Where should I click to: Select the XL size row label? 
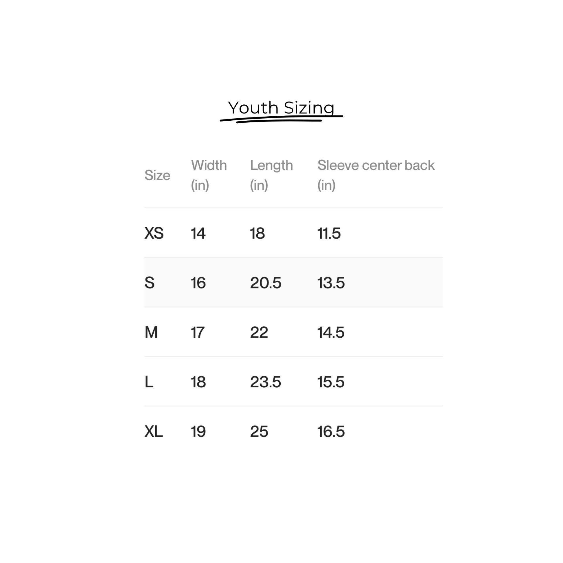tap(154, 431)
